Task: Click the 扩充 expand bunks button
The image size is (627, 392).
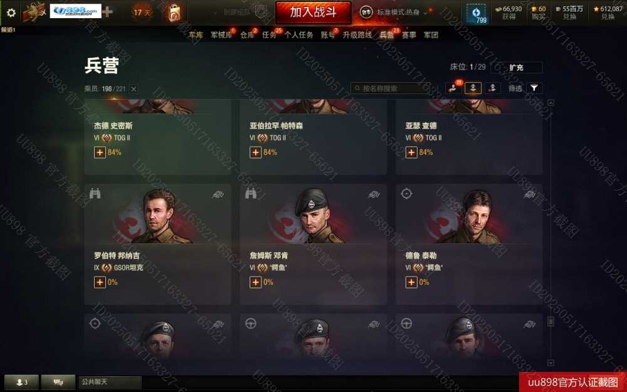Action: pyautogui.click(x=517, y=68)
